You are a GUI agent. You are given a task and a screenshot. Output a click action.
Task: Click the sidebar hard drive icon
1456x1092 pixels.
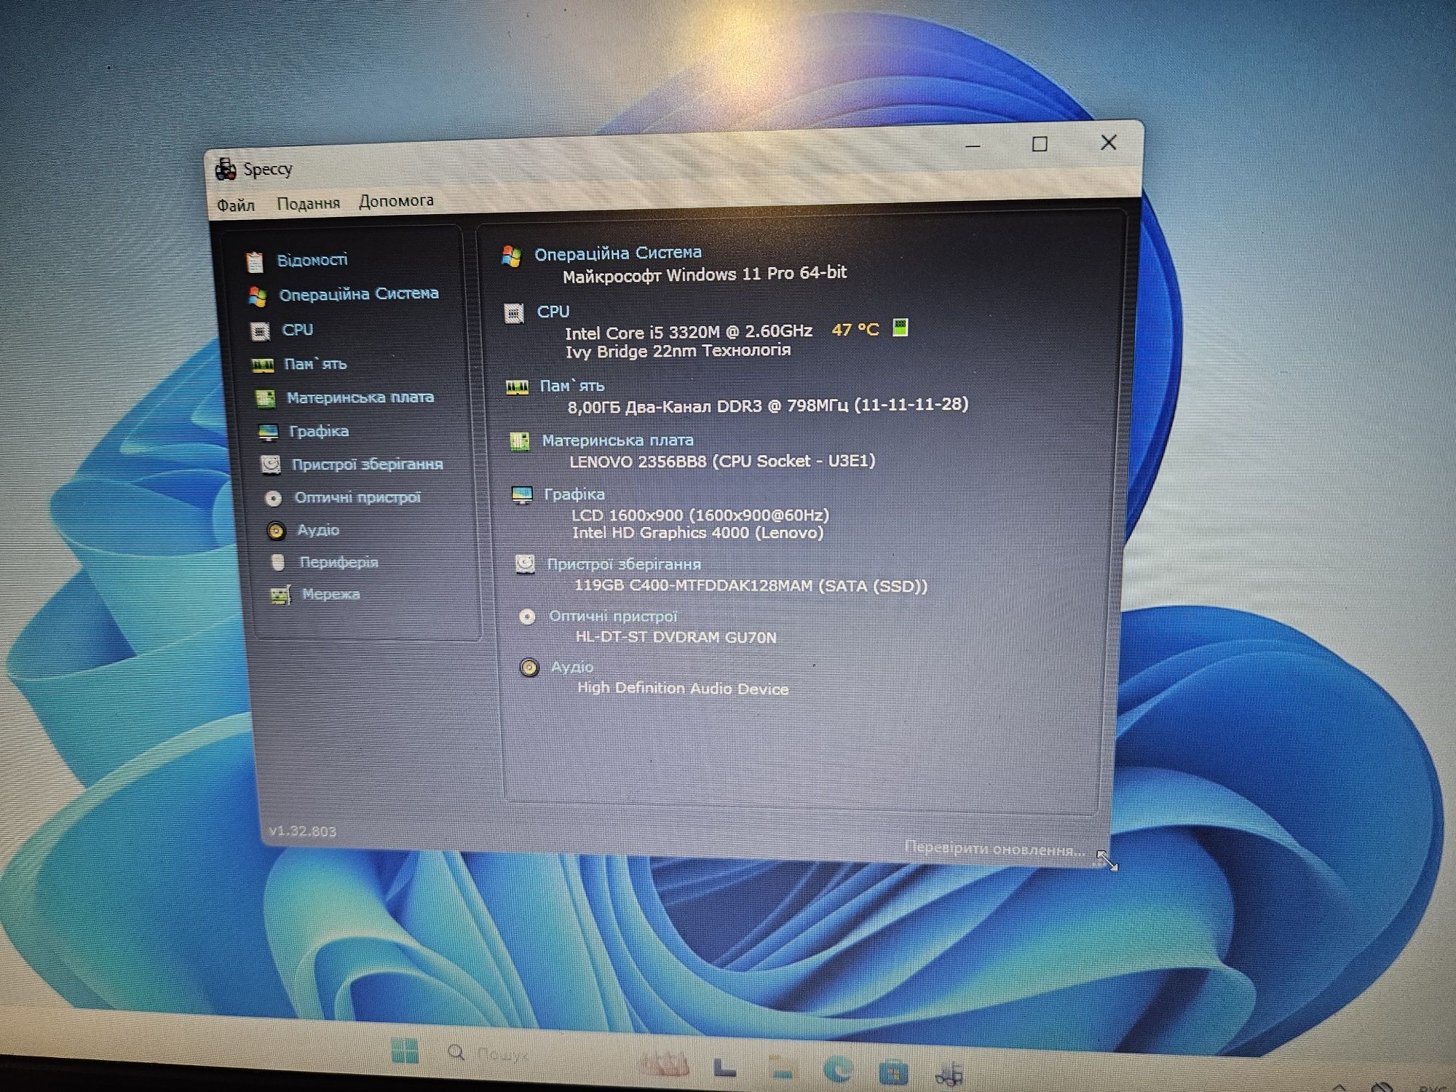point(271,464)
